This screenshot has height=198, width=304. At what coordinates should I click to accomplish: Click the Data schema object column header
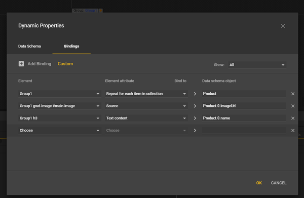click(219, 81)
